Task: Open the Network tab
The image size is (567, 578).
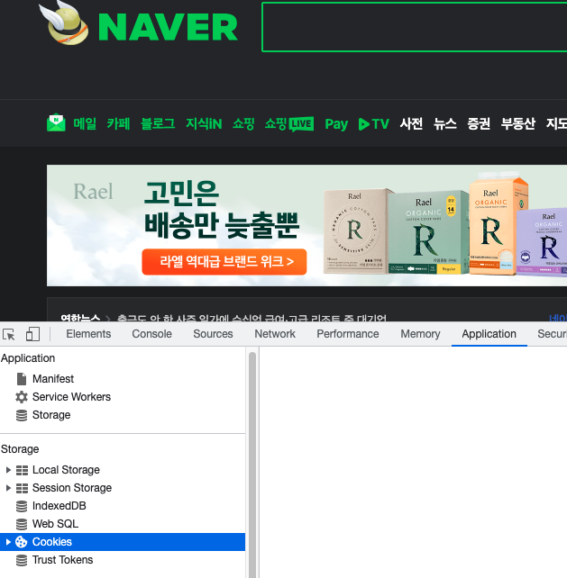Action: [x=275, y=334]
